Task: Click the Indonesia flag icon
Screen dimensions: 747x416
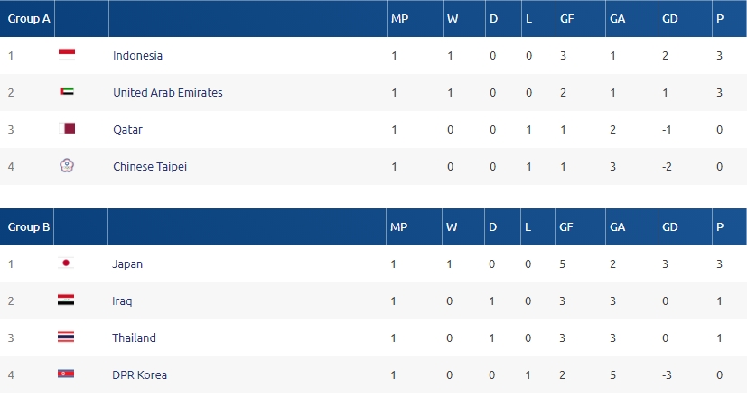Action: click(x=66, y=54)
